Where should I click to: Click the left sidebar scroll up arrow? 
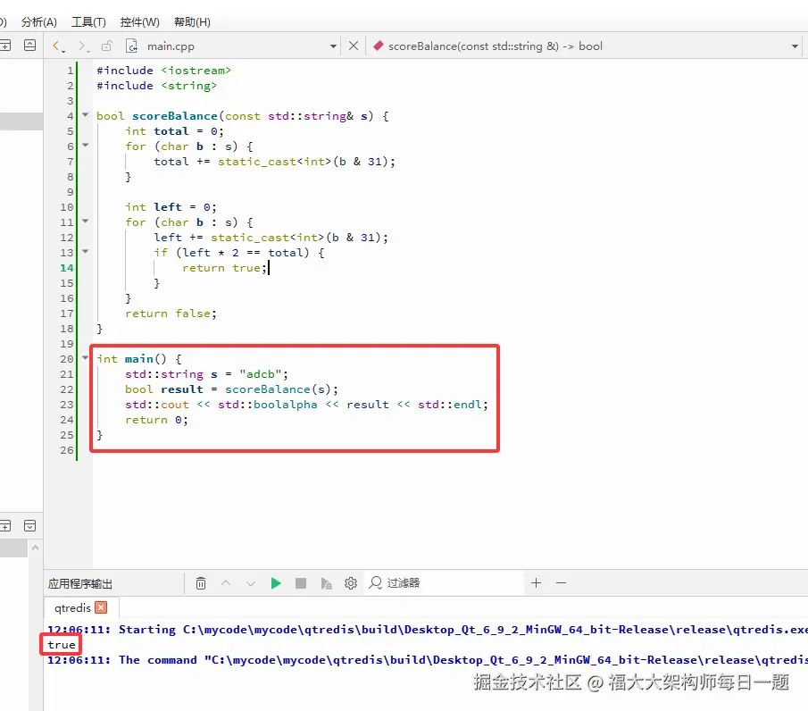coord(35,548)
